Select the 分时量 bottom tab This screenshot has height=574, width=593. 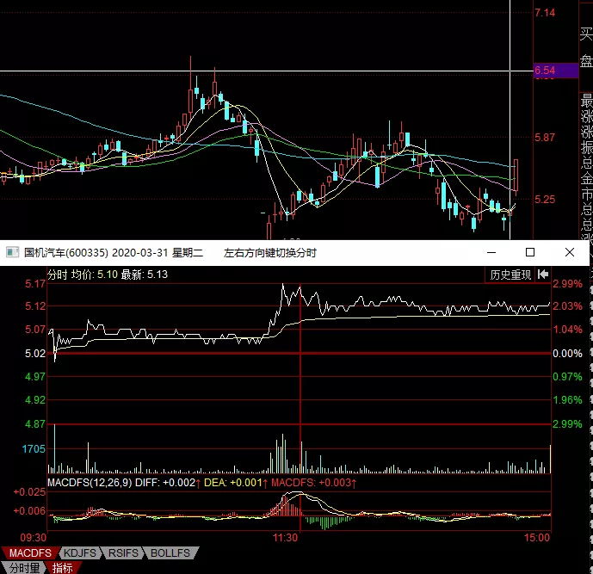(x=24, y=568)
